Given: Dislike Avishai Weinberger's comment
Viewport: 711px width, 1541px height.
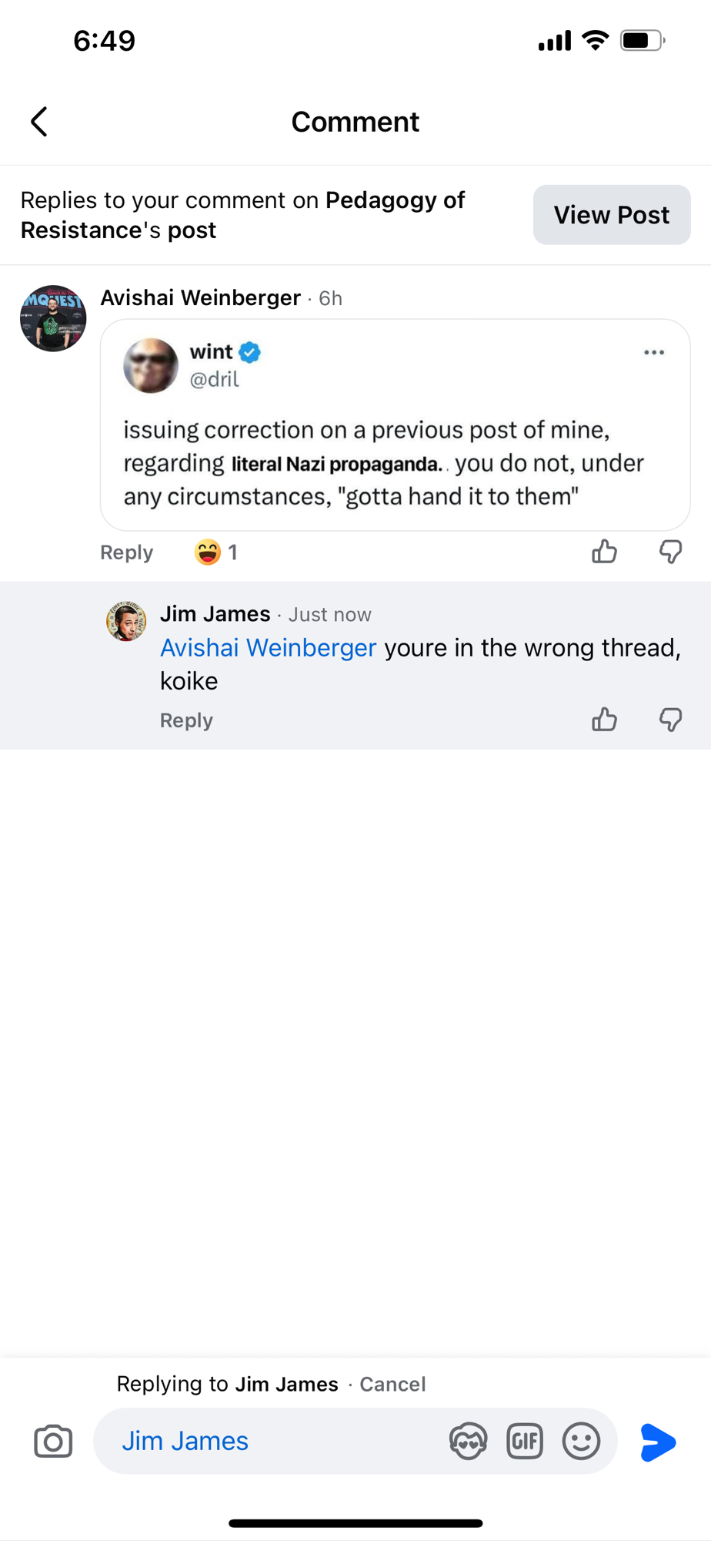Looking at the screenshot, I should pyautogui.click(x=670, y=552).
